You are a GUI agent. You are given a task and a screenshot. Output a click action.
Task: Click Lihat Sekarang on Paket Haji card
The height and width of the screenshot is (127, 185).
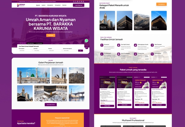tap(104, 29)
